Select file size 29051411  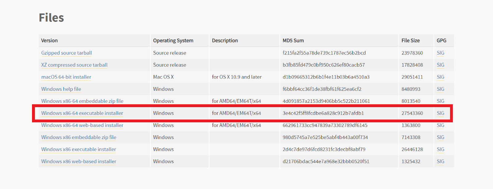412,77
